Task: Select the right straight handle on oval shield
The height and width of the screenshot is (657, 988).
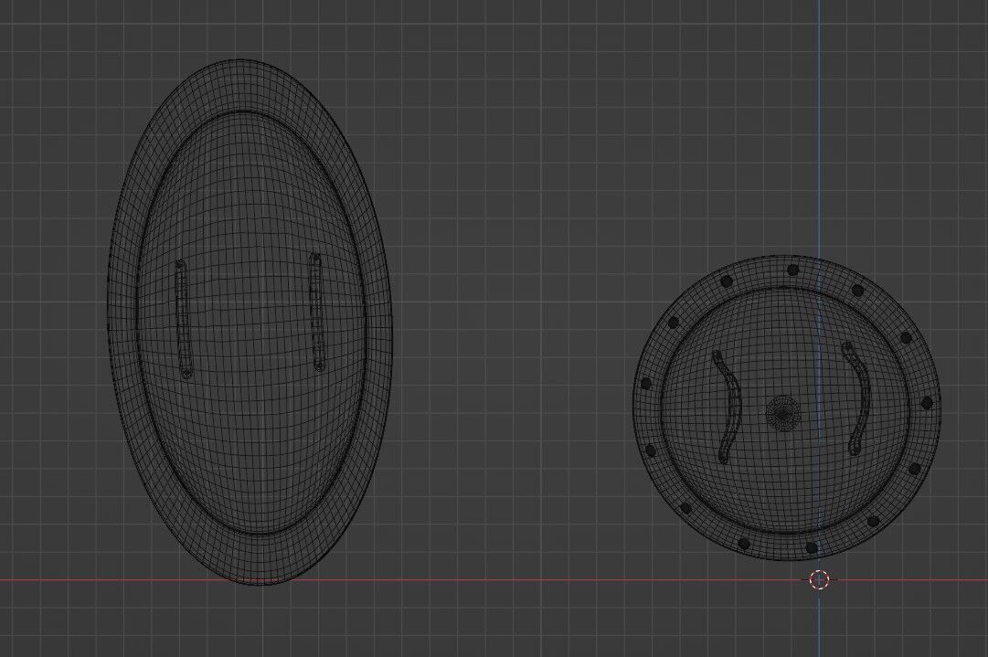Action: click(x=317, y=313)
